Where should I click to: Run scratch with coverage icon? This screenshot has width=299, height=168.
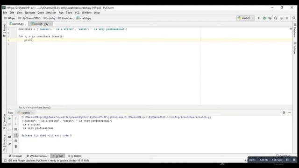(x=270, y=18)
